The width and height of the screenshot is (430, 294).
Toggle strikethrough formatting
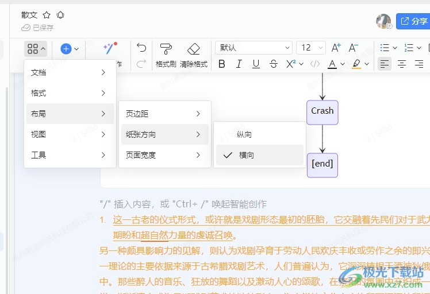click(x=274, y=64)
